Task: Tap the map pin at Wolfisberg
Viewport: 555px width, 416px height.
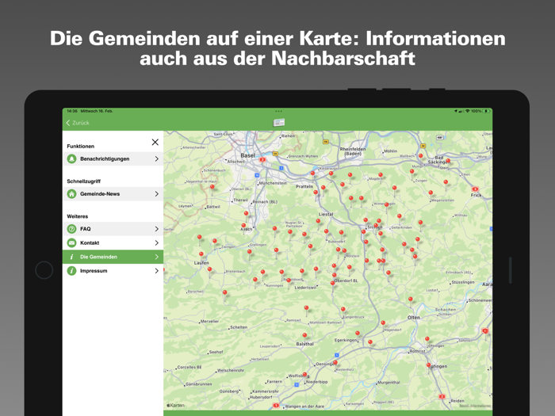Action: [x=304, y=375]
